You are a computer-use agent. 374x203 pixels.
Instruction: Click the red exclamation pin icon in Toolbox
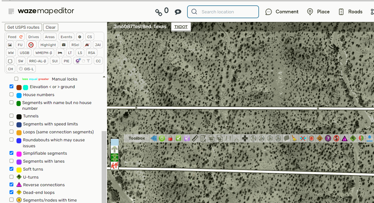[x=361, y=138]
